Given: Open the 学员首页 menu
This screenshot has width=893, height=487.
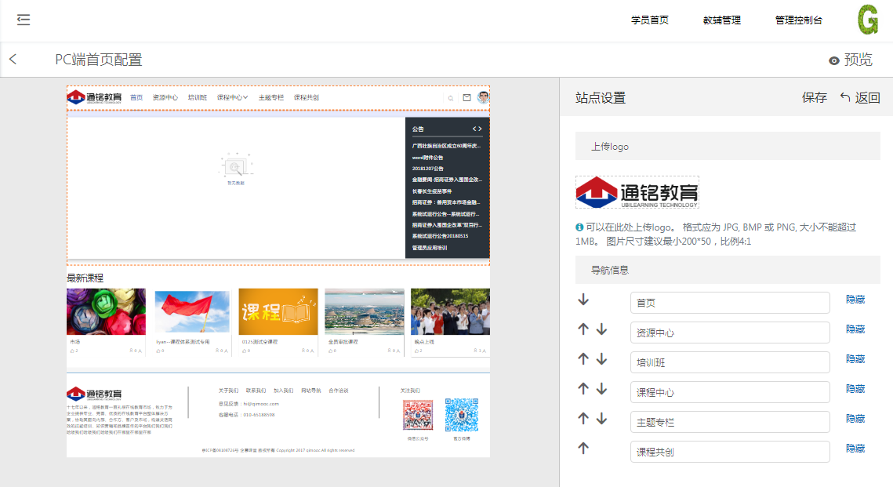Looking at the screenshot, I should 650,20.
